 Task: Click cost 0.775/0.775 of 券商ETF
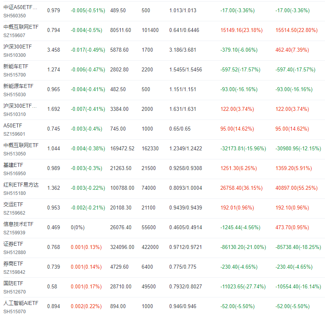(x=183, y=267)
